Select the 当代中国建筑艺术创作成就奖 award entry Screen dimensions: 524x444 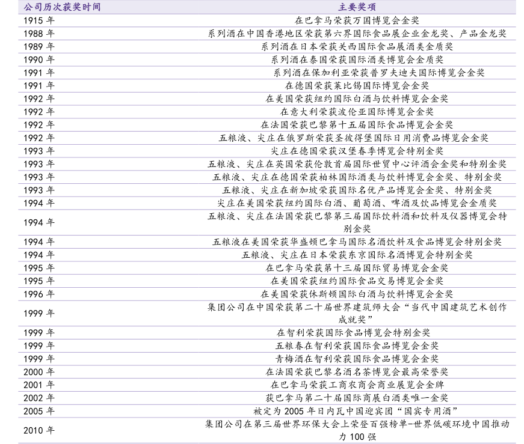[x=357, y=313]
